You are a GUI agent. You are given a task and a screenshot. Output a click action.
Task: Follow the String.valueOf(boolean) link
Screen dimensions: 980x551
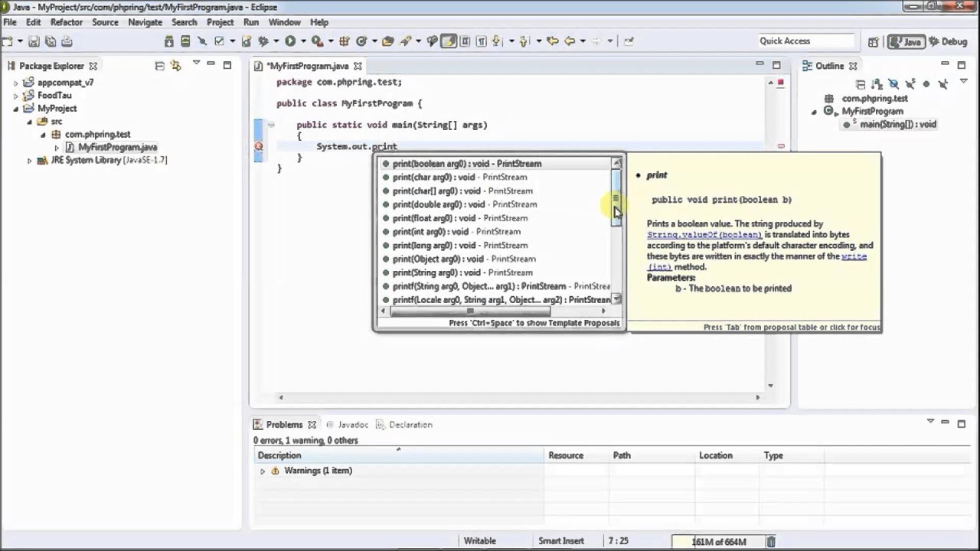704,235
